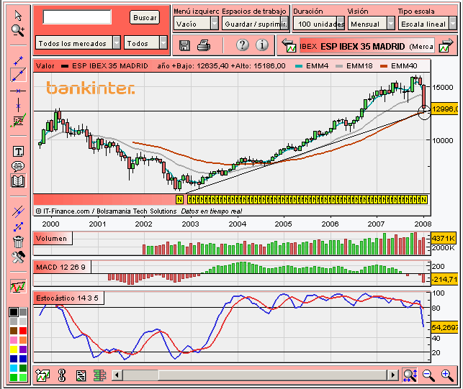Select the comment bubble tool
The image size is (463, 389).
(18, 166)
